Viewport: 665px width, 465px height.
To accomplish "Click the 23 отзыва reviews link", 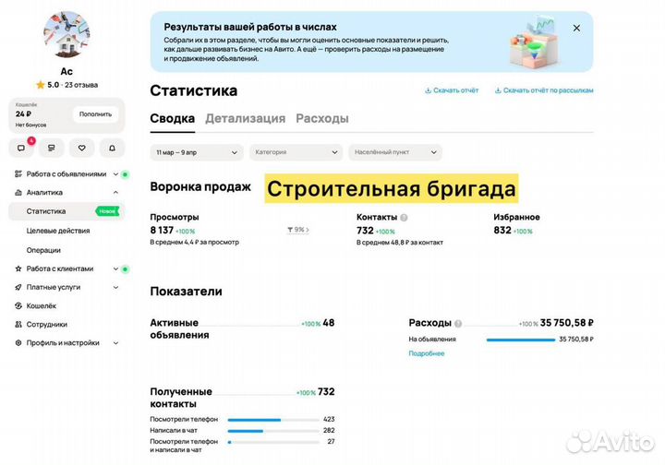I will (81, 85).
